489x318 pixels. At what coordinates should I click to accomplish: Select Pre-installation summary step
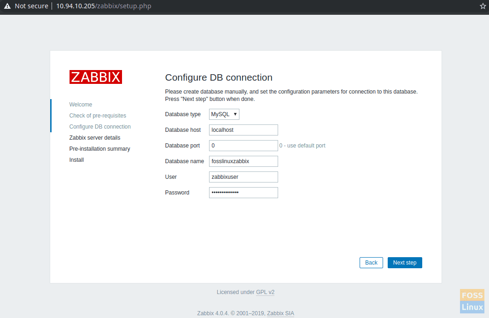99,149
